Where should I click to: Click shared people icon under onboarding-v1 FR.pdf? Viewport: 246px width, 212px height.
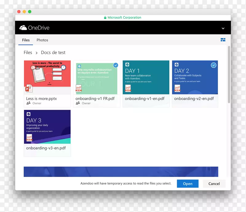pyautogui.click(x=78, y=103)
